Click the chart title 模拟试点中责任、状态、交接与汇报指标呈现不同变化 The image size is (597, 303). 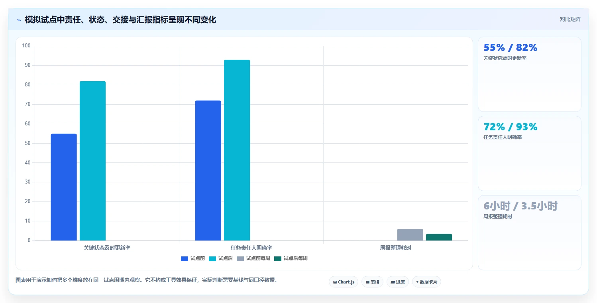click(120, 20)
